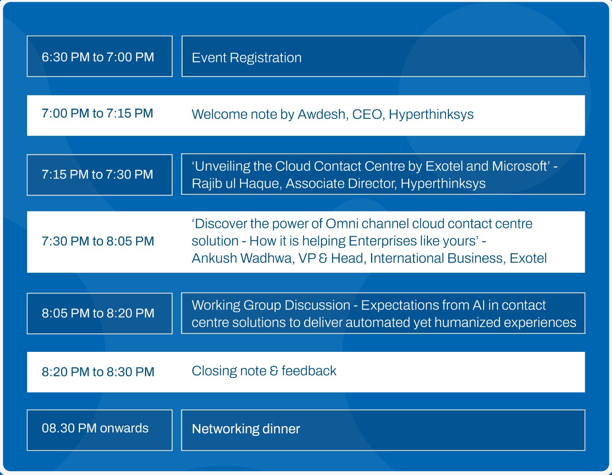
Task: Click the Closing note & feedback entry
Action: pos(264,371)
